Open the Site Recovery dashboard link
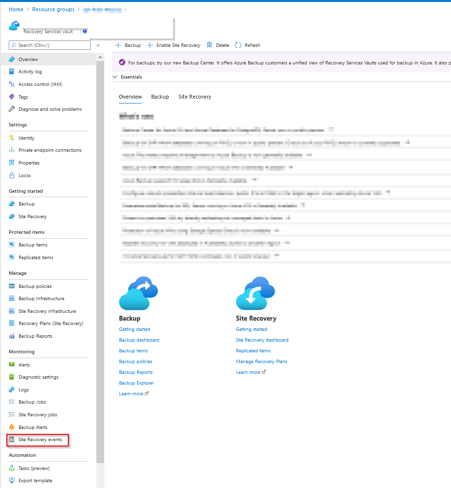Viewport: 451px width, 488px height. click(x=262, y=340)
